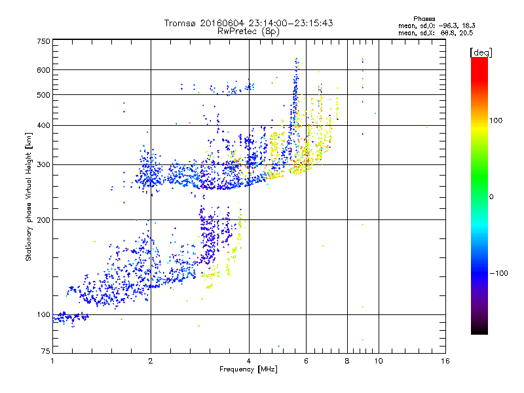Screen dimensions: 524x393
Task: Click the y-axis label '75'
Action: [46, 351]
